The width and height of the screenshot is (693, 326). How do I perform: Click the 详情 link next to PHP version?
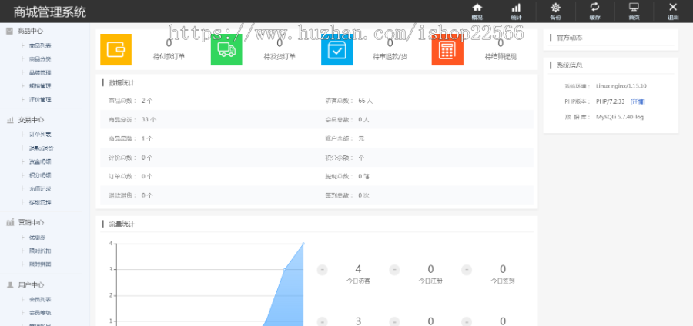click(x=638, y=101)
